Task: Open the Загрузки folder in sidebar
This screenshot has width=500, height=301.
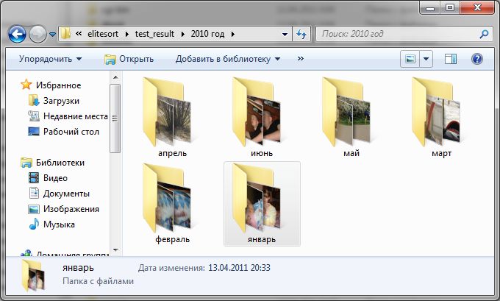Action: [x=61, y=100]
